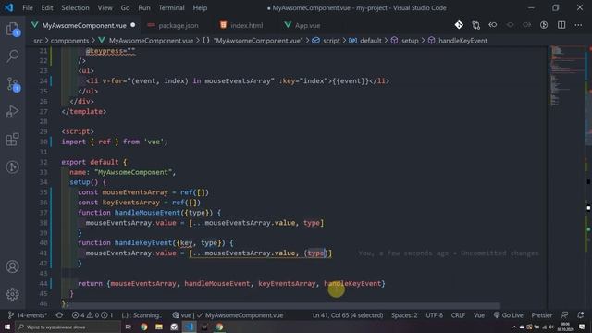The width and height of the screenshot is (592, 333).
Task: Open next revision GitLens icon
Action: 526,25
